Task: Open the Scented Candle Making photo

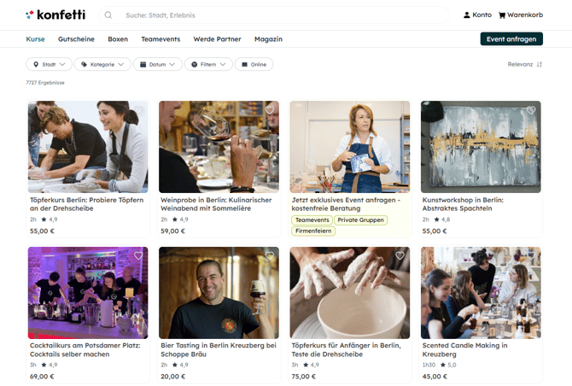Action: (481, 293)
